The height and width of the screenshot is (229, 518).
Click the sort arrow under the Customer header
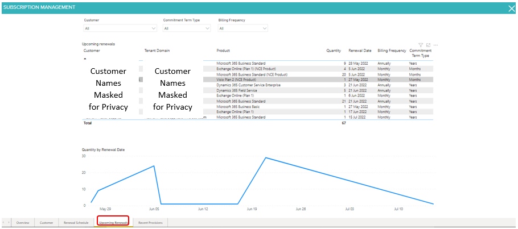[85, 59]
